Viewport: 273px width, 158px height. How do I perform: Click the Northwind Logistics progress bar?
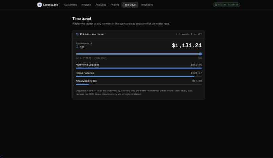[x=139, y=68]
